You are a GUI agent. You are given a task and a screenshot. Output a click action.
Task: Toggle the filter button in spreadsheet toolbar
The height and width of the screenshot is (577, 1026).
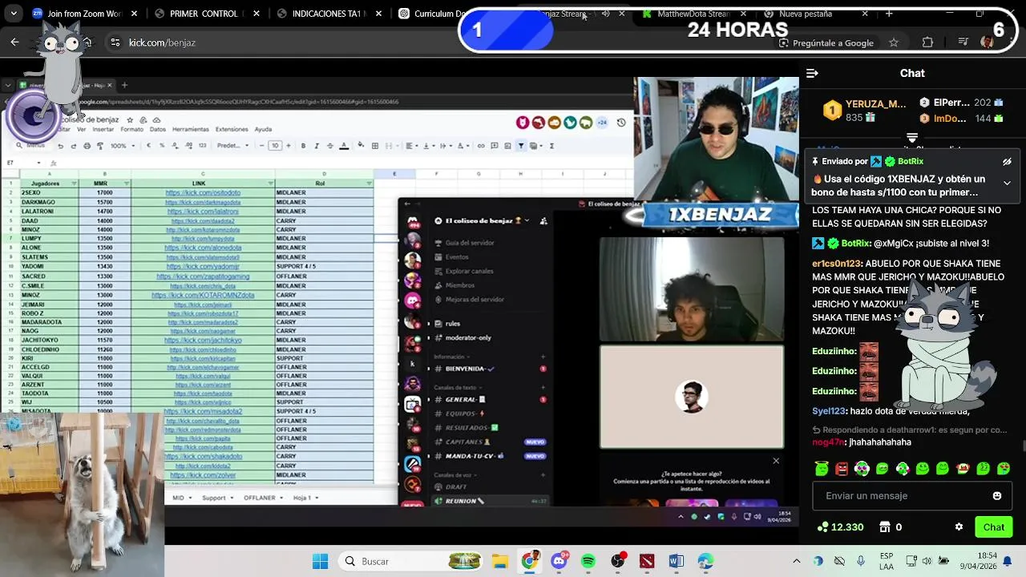coord(521,146)
